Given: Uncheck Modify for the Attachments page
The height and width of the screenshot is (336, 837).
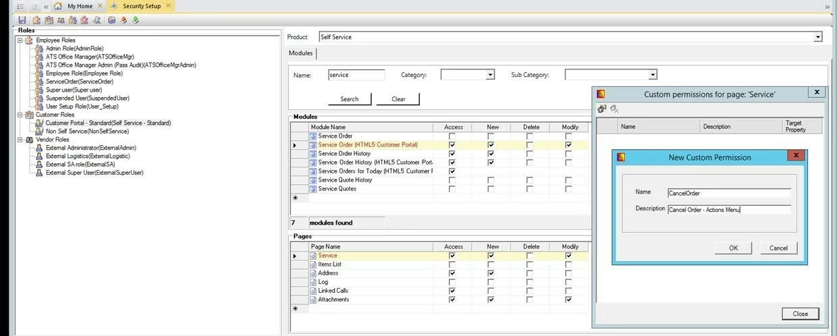Looking at the screenshot, I should (x=568, y=300).
